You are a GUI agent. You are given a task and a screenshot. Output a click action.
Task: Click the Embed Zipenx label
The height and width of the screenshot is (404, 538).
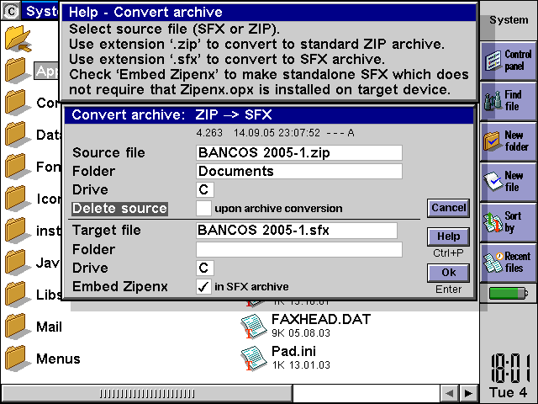119,286
